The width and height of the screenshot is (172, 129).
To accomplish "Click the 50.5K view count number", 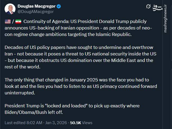I will pyautogui.click(x=75, y=123).
